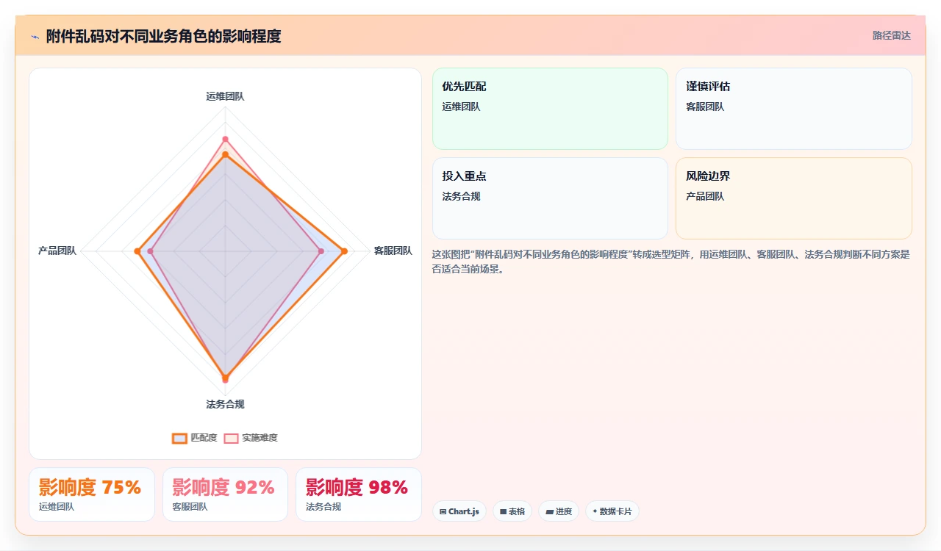Click the Chart.js tag icon

(x=443, y=511)
